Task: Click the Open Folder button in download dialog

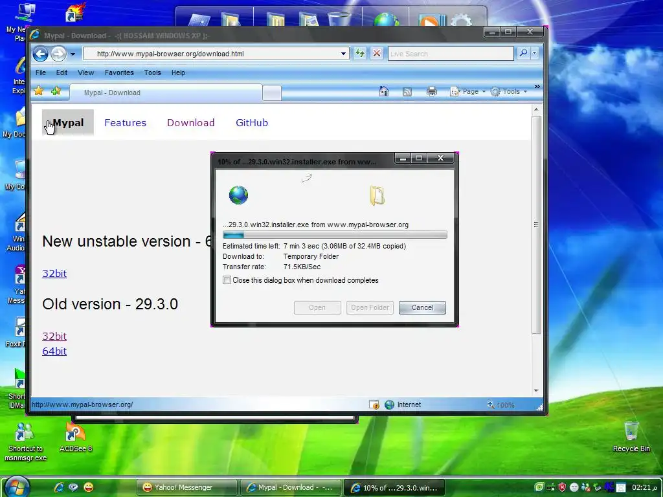Action: [x=370, y=307]
